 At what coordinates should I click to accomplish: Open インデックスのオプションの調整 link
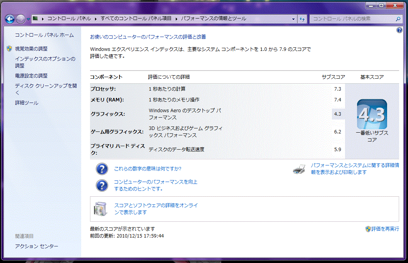pos(45,62)
